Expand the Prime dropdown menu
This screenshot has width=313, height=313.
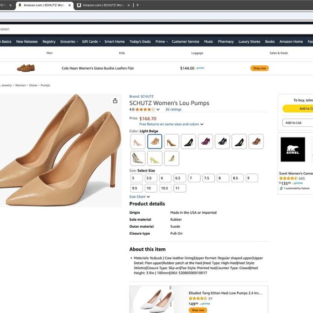(162, 42)
